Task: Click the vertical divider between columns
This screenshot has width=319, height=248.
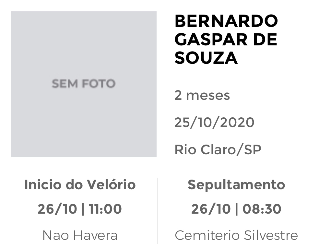Action: pos(158,211)
